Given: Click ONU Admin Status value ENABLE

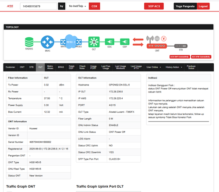Looking at the screenshot, I should (113, 125).
